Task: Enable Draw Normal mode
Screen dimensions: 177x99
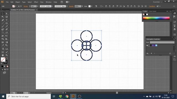Action: click(2, 70)
